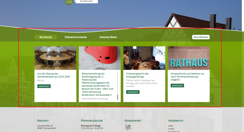Viewport: 244px width, 132px height.
Task: Open the Inhalt footer link
Action: (x=171, y=129)
